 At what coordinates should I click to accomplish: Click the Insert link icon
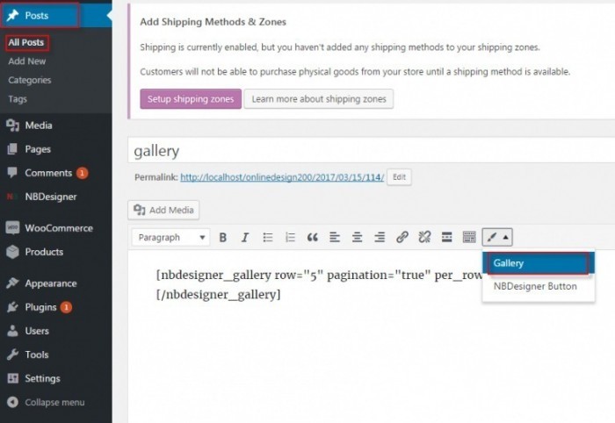(402, 237)
